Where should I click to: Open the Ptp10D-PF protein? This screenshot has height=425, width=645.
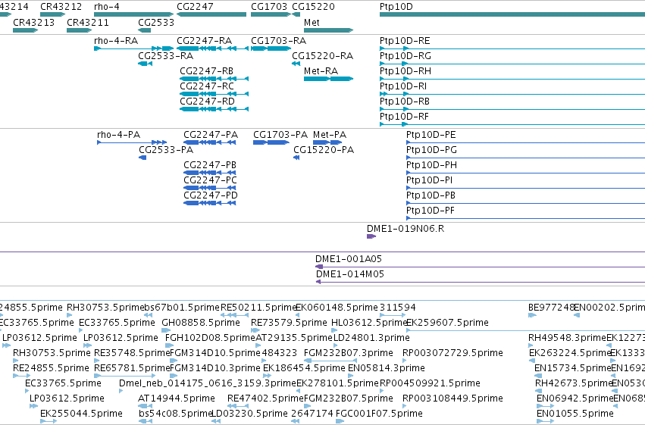[x=526, y=218]
